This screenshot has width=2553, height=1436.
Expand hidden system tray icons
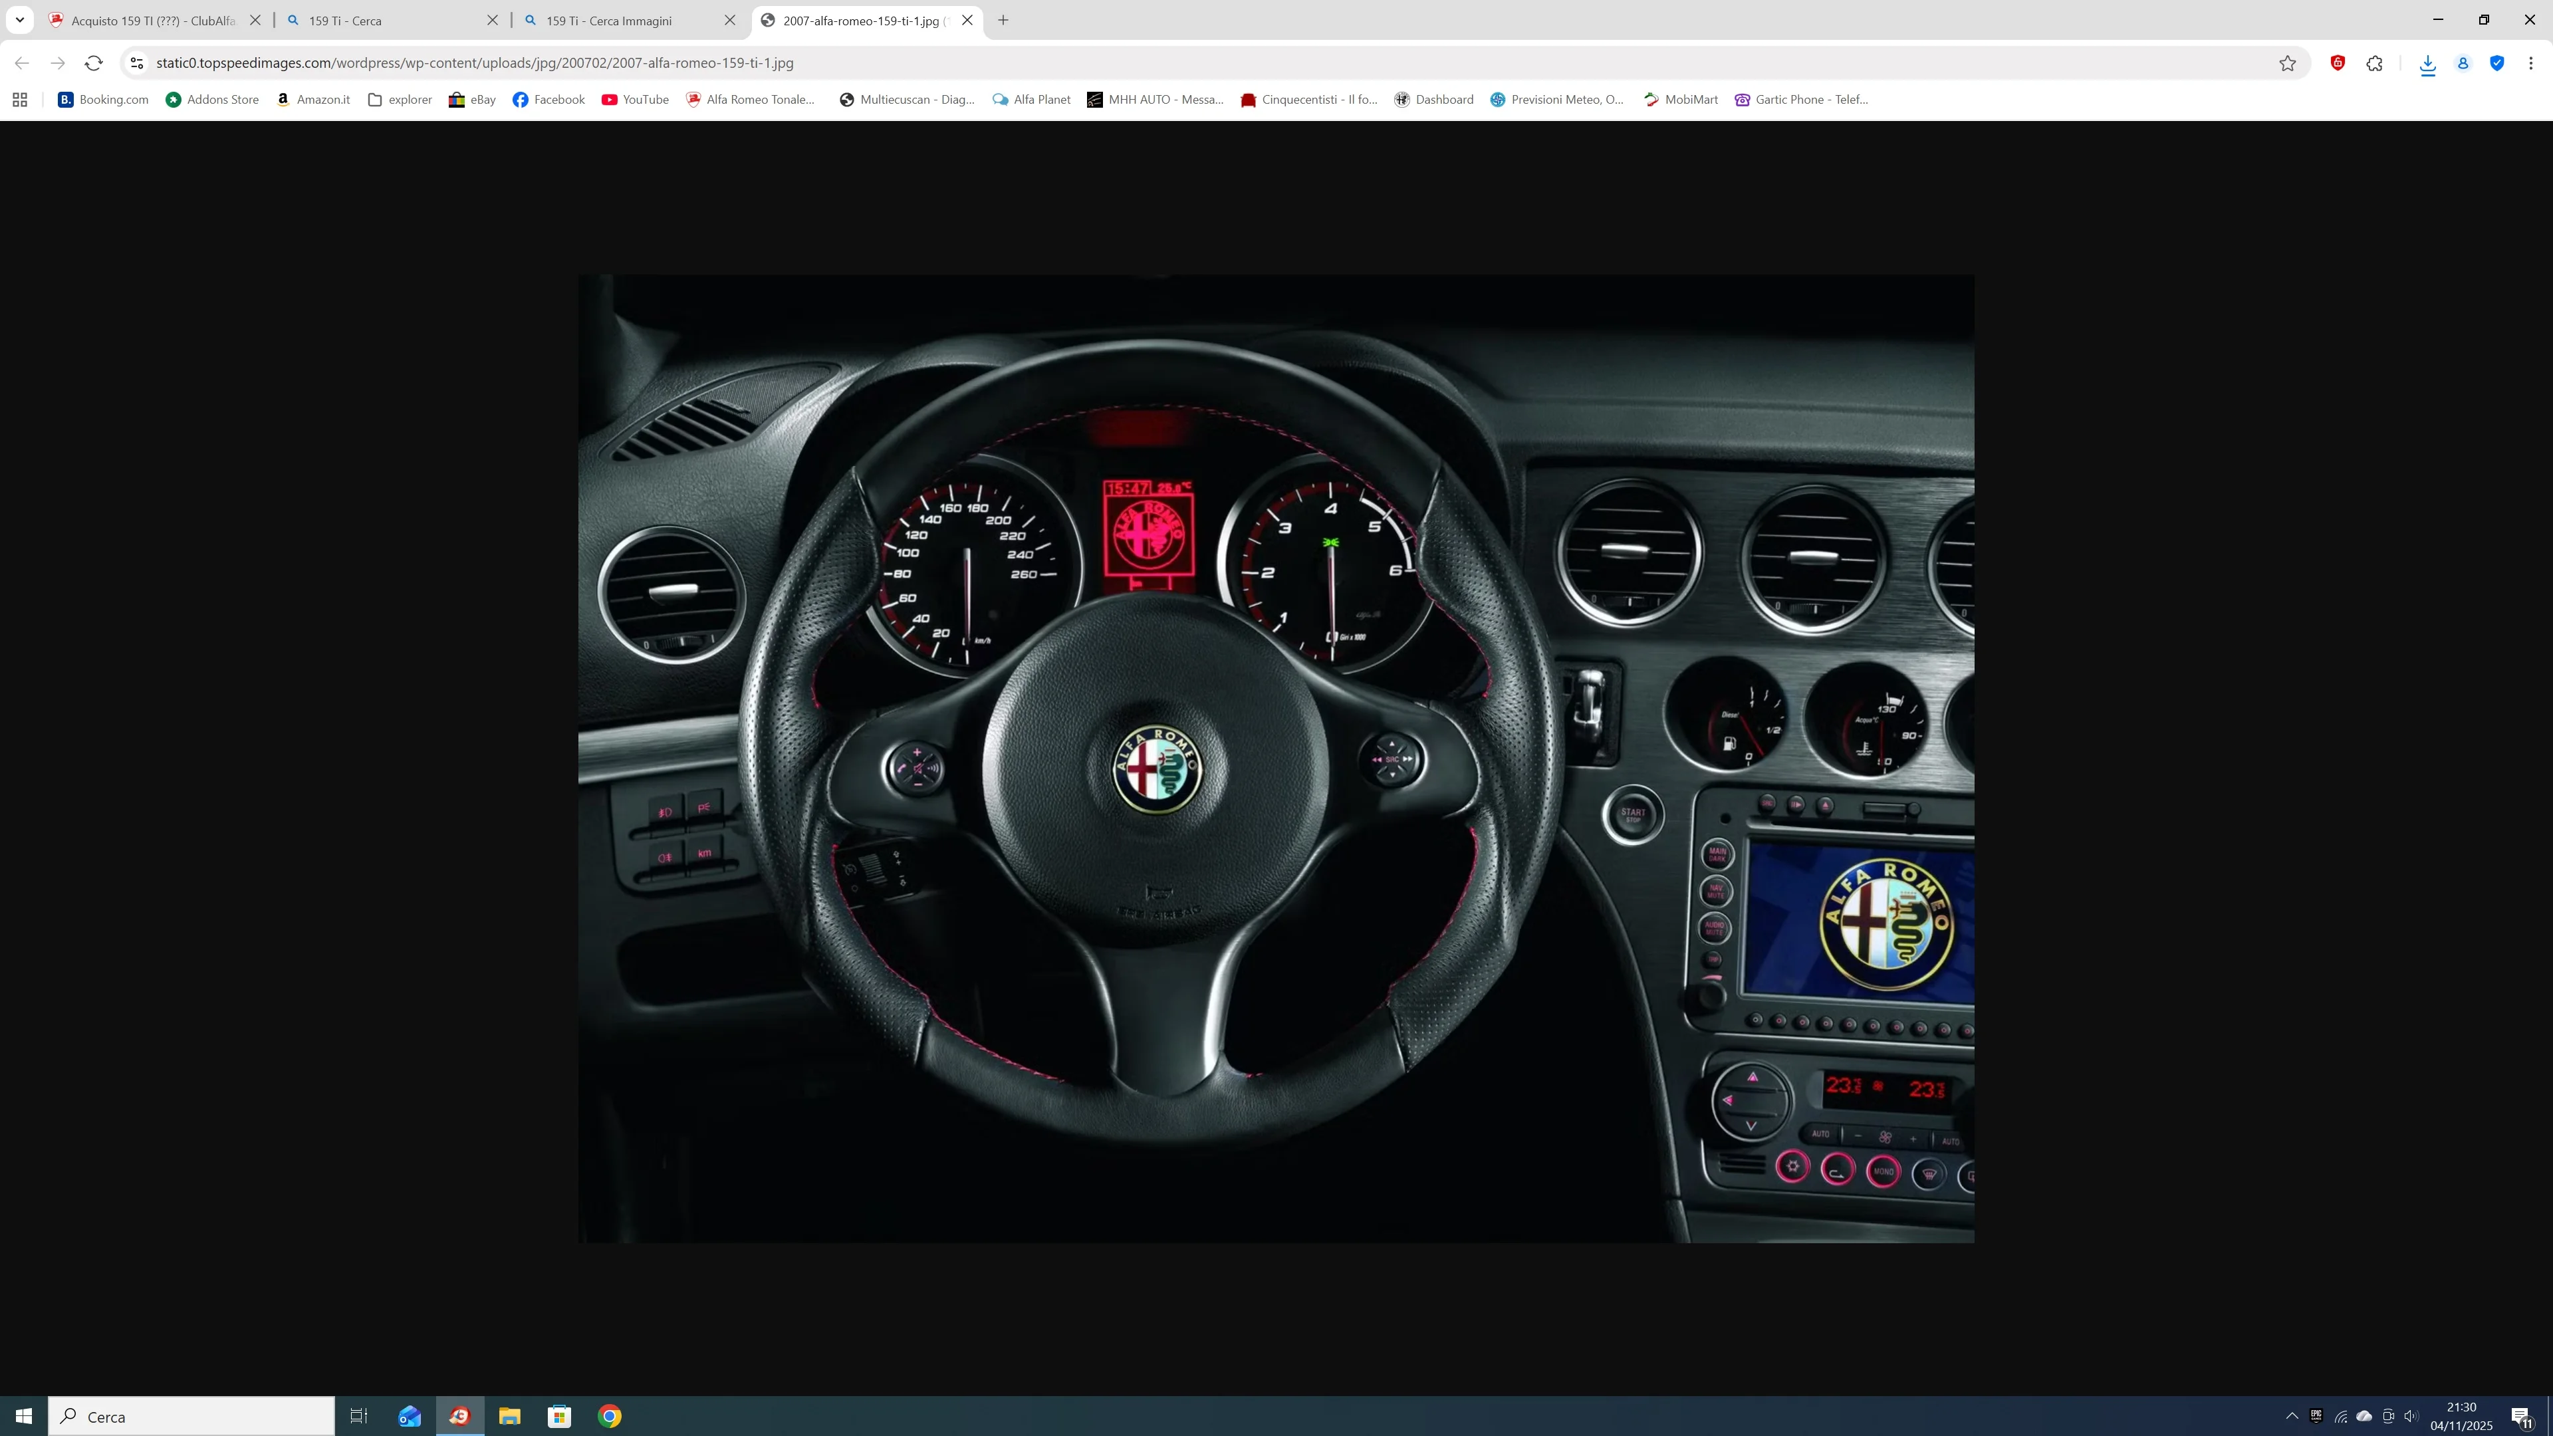[x=2293, y=1417]
